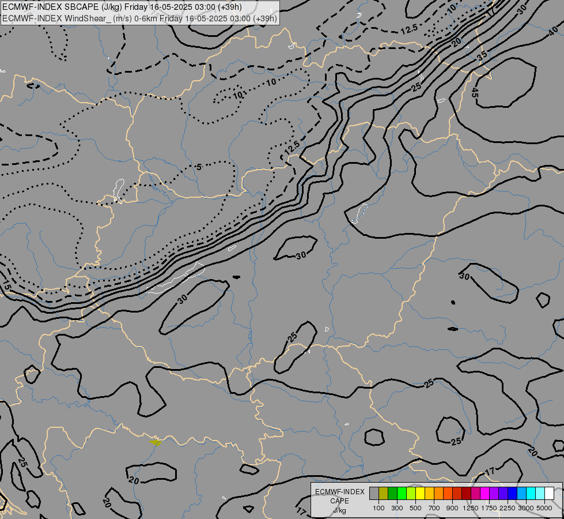Click the legend unit 'J/kg'
564x519 pixels.
point(339,510)
